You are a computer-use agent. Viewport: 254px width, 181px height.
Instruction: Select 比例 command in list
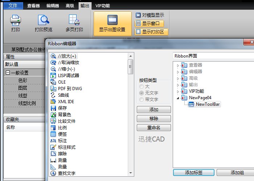coord(58,127)
